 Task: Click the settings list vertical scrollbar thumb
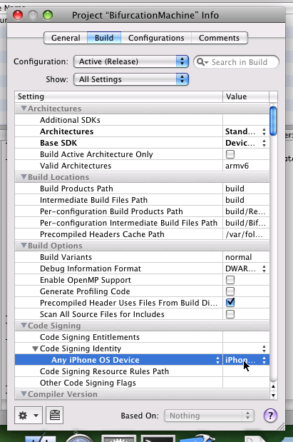pyautogui.click(x=273, y=121)
